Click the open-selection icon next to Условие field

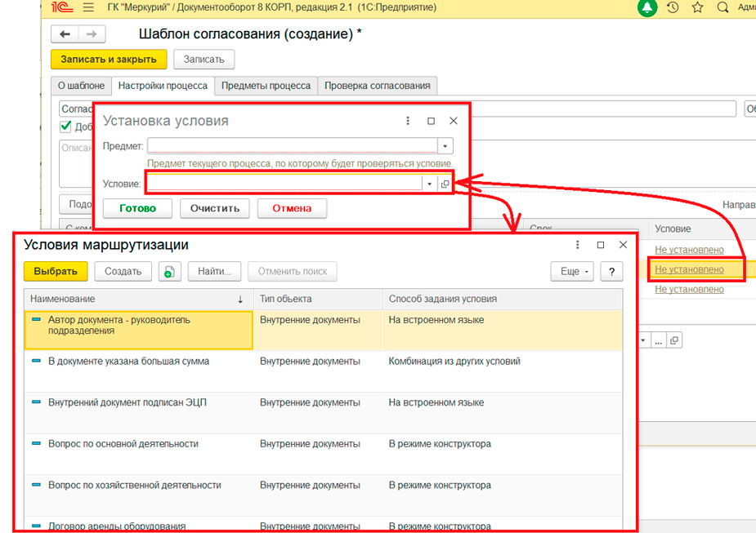coord(445,184)
